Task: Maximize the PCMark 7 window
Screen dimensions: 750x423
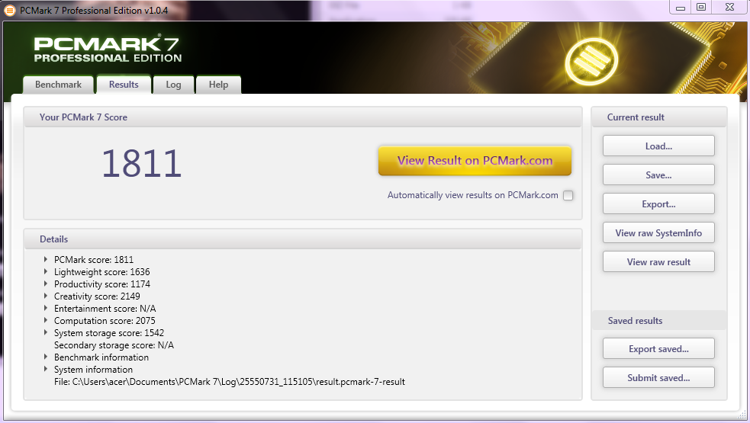Action: click(x=701, y=7)
